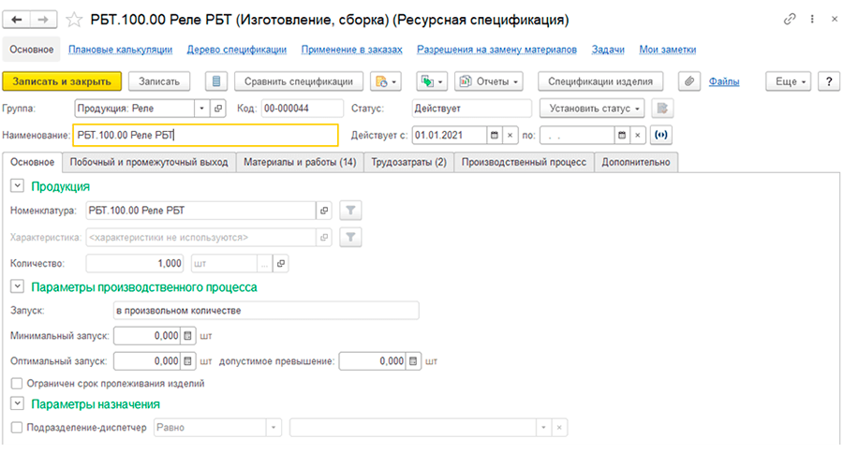Open the Равно comparison dropdown

pyautogui.click(x=274, y=428)
